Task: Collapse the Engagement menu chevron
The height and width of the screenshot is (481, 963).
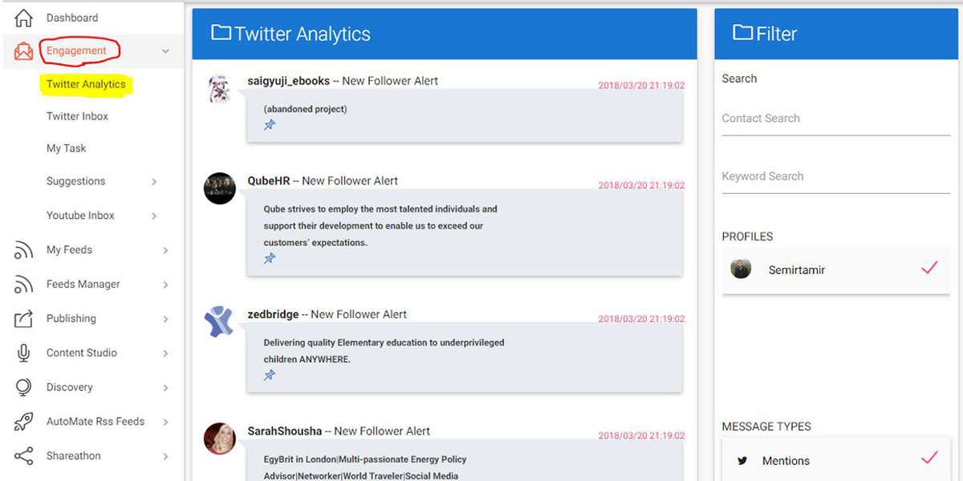Action: [165, 51]
